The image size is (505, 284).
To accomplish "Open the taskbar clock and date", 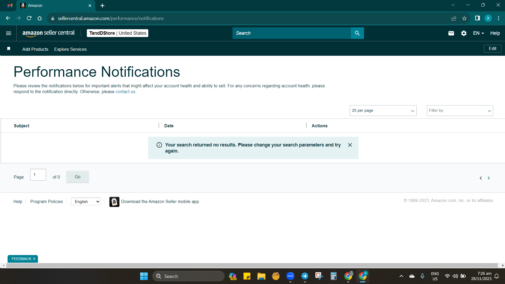I will pyautogui.click(x=481, y=276).
